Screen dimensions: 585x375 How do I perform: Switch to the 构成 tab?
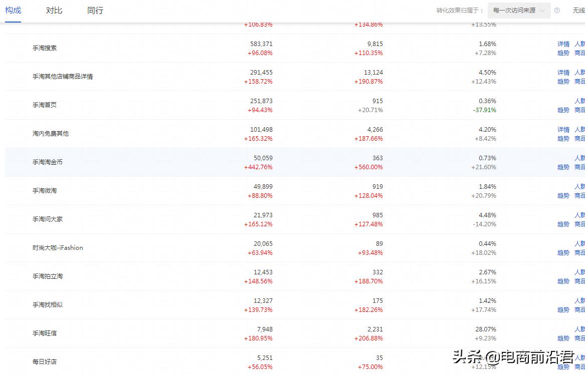click(13, 10)
